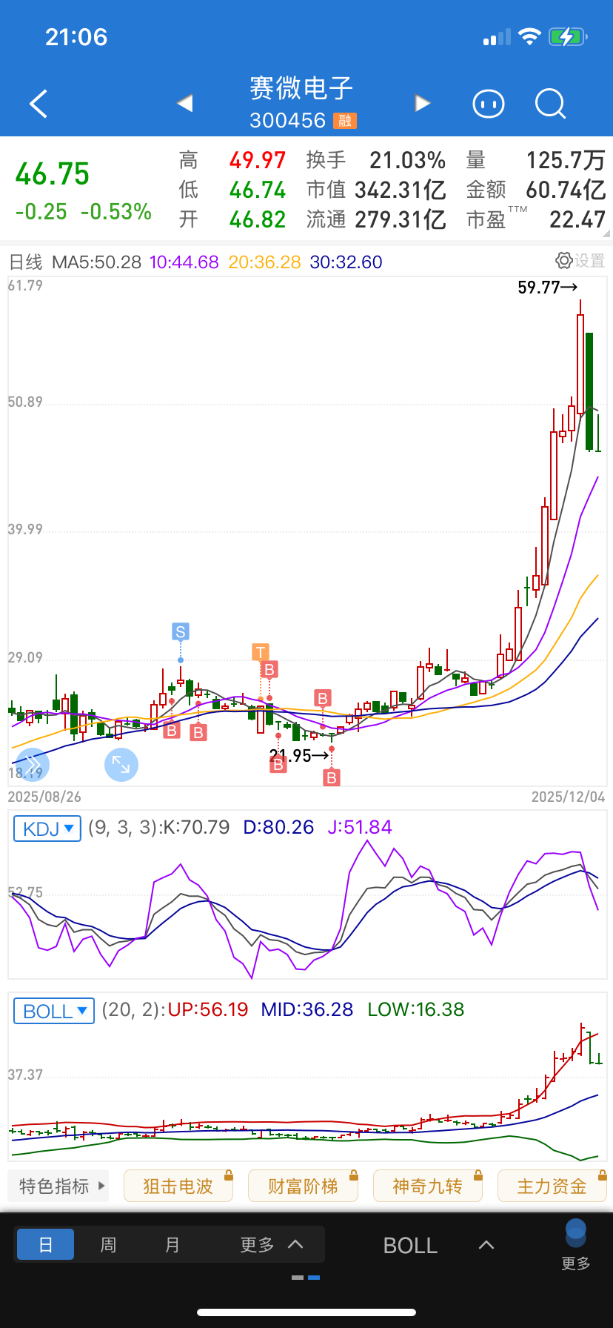613x1328 pixels.
Task: Tap BOLL MID:36.28 value
Action: (307, 1009)
